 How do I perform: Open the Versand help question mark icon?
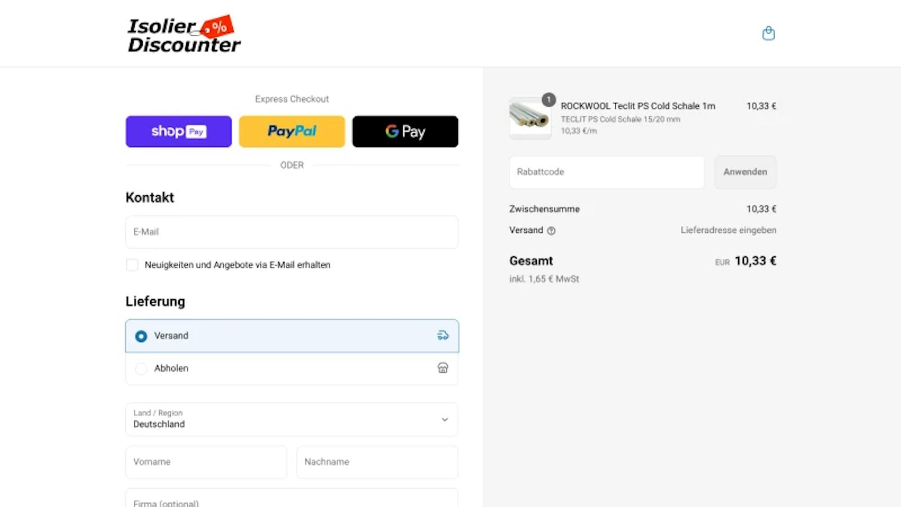[551, 230]
